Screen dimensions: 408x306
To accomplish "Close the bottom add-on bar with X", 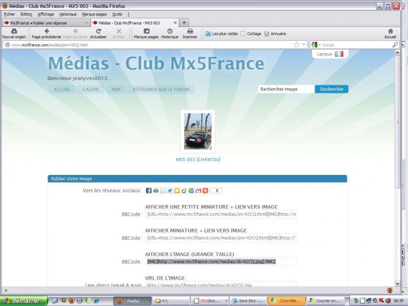I will coord(6,290).
